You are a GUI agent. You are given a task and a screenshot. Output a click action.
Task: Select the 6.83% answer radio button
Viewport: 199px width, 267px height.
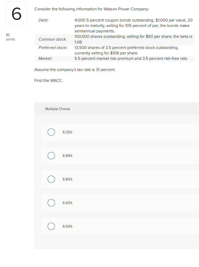[x=51, y=179]
